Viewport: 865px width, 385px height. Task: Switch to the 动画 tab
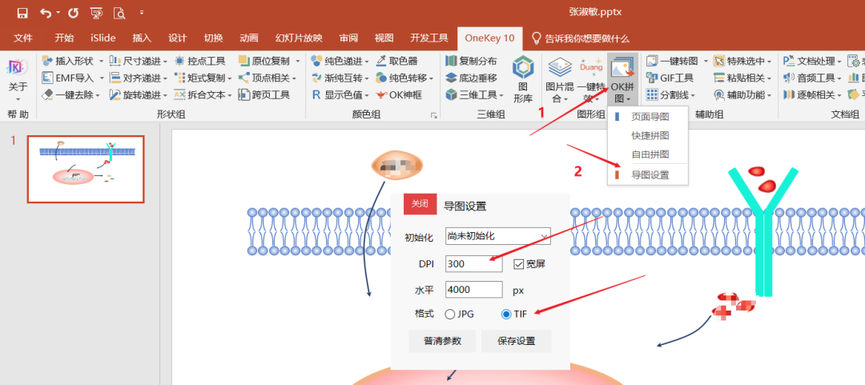point(249,38)
